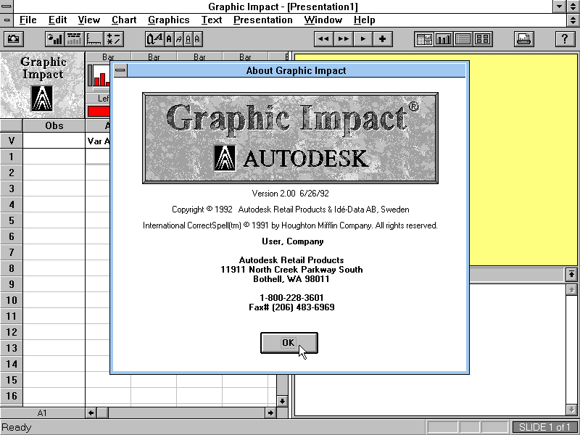580x435 pixels.
Task: Open the chart type gallery icon
Action: pos(55,39)
